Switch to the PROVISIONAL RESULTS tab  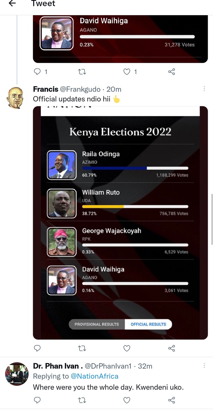tap(97, 324)
